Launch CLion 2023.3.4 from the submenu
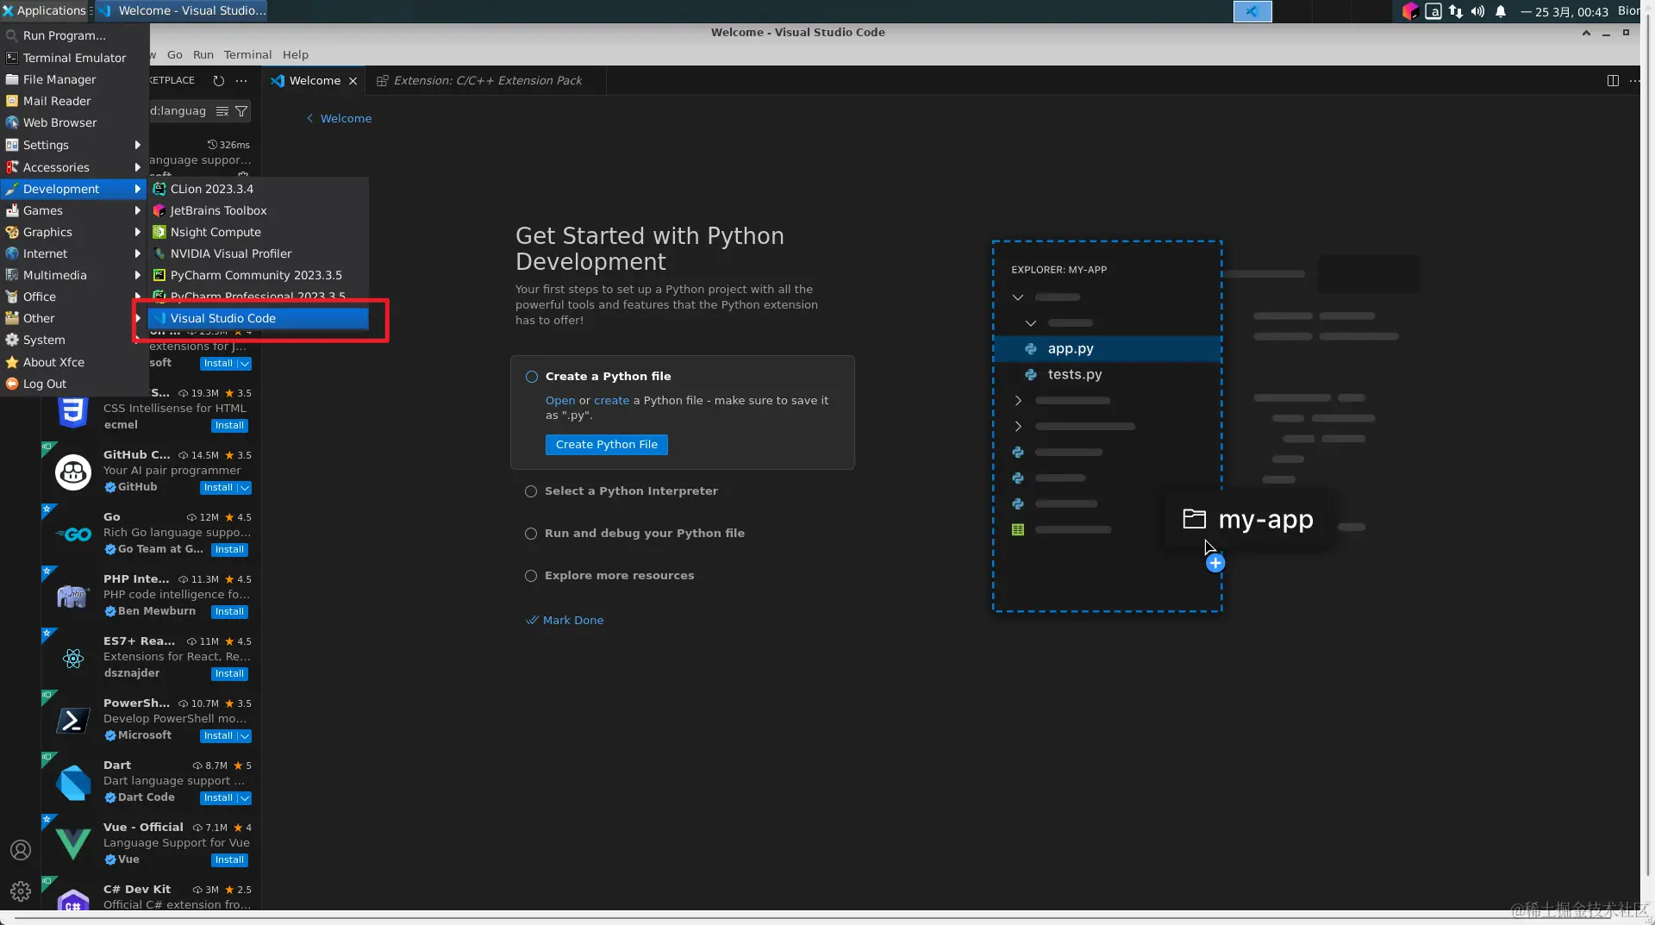1655x925 pixels. pos(259,189)
